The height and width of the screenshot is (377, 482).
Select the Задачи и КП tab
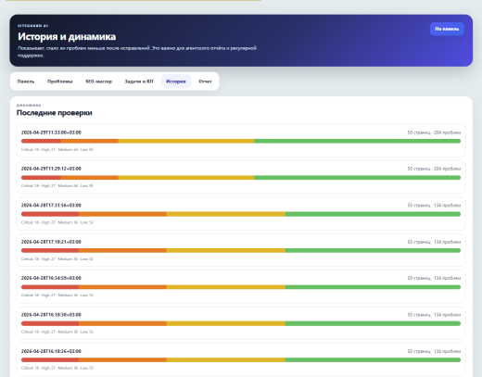(x=139, y=82)
